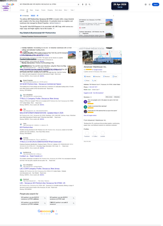Click the H avatar of first review
This screenshot has height=226, width=163.
tap(86, 102)
